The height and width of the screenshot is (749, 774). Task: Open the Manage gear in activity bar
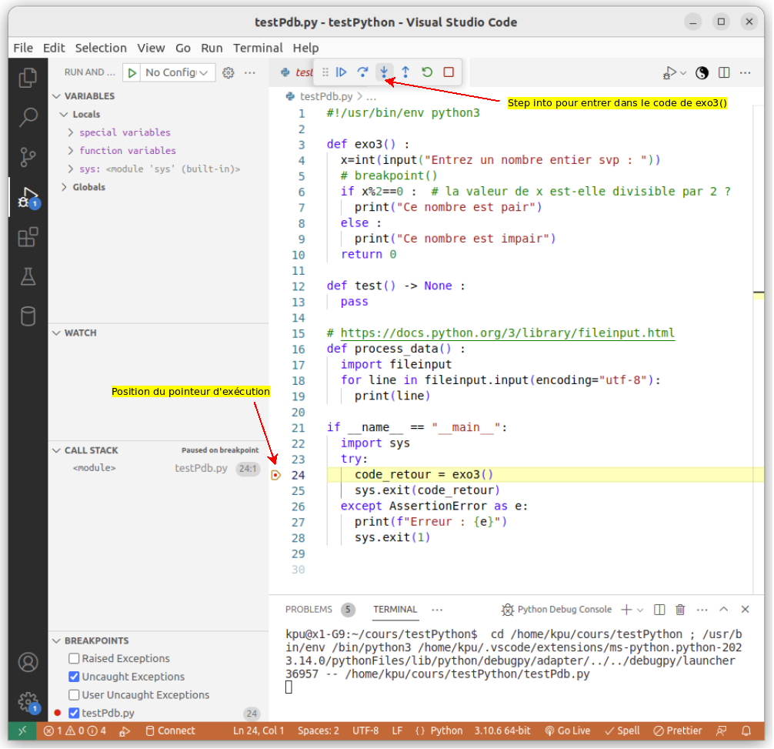tap(28, 701)
